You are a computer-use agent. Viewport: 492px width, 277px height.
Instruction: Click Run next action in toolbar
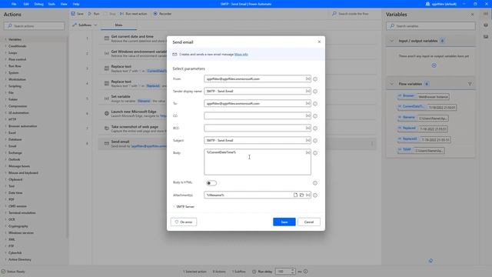point(133,14)
